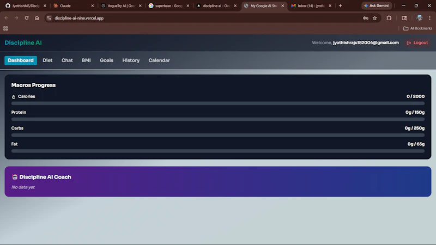Viewport: 436px width, 245px height.
Task: Reload the page with refresh icon
Action: coord(27,18)
